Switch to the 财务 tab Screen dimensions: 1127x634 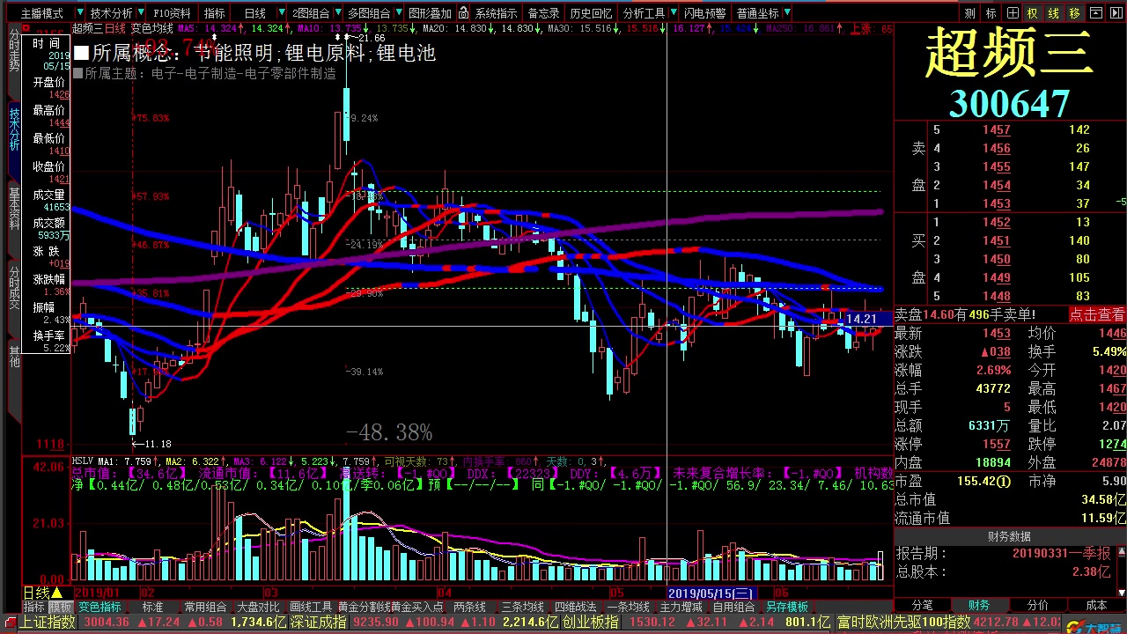click(979, 605)
